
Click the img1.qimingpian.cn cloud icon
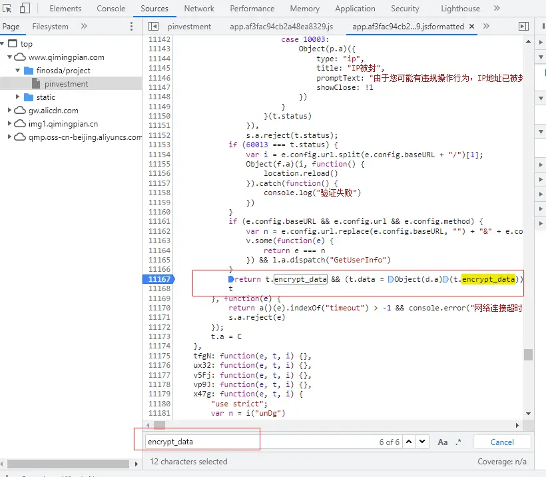click(20, 123)
